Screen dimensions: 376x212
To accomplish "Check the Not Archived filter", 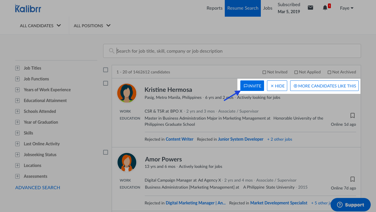I will point(329,72).
